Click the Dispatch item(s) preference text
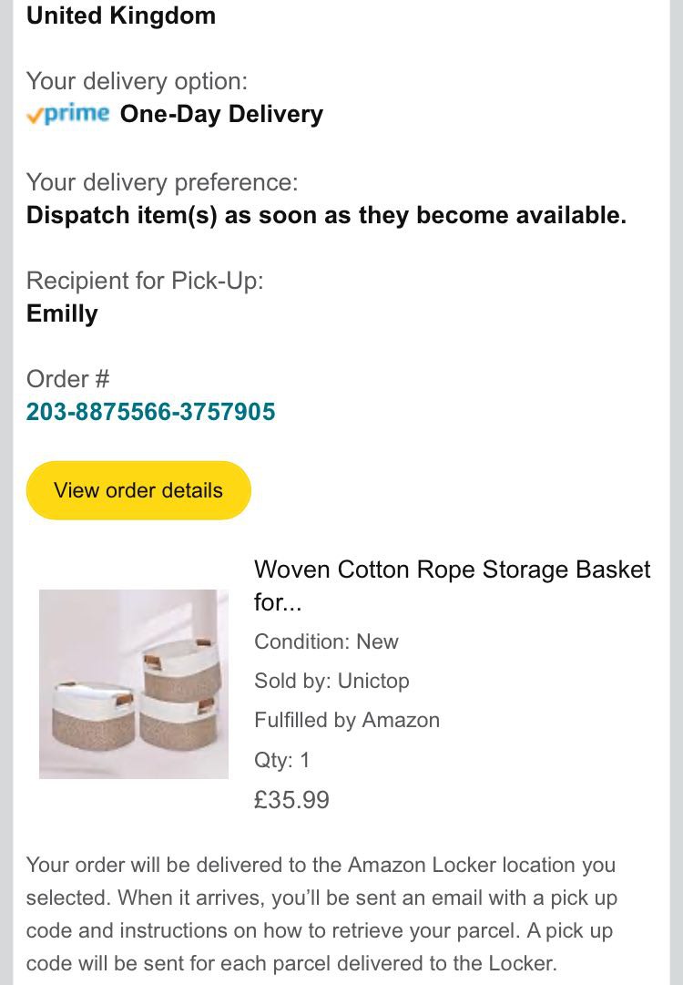683x985 pixels. (326, 215)
